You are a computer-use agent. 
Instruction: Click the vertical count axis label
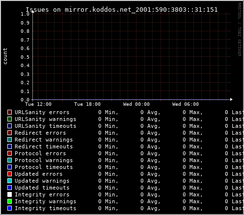click(5, 56)
